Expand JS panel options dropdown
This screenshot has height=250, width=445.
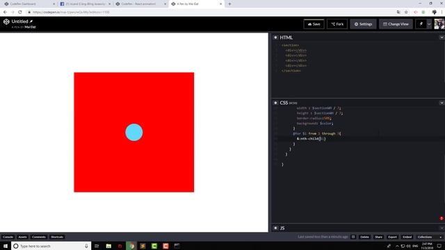(x=442, y=228)
